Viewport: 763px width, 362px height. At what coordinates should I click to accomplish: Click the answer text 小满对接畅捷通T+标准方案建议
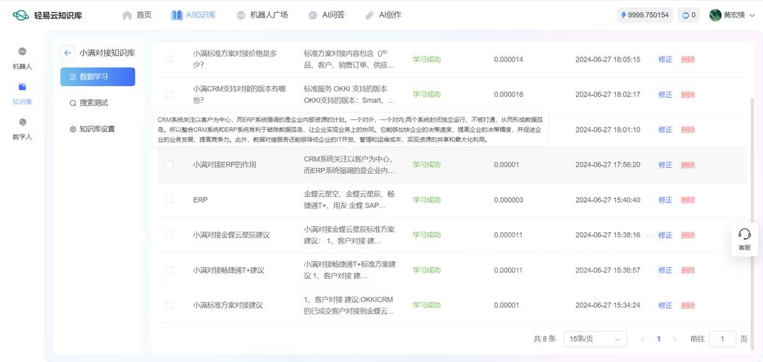(350, 270)
